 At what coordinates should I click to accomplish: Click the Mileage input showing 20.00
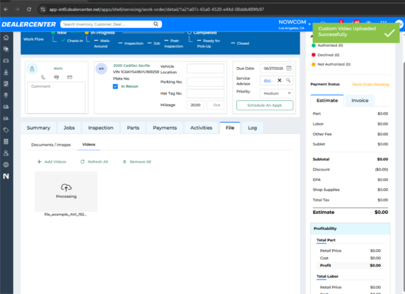tap(195, 105)
